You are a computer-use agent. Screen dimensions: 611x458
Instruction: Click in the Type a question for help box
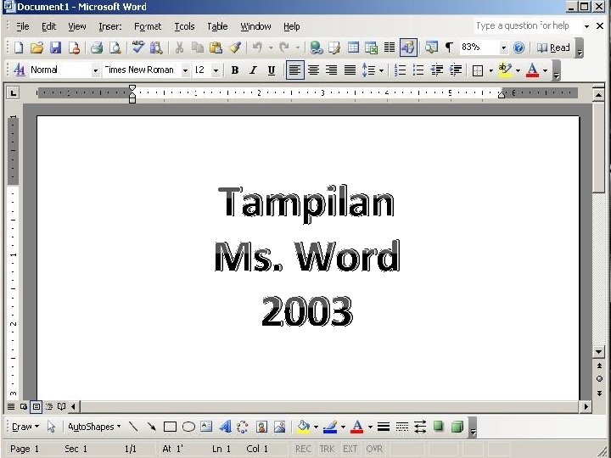(x=528, y=25)
